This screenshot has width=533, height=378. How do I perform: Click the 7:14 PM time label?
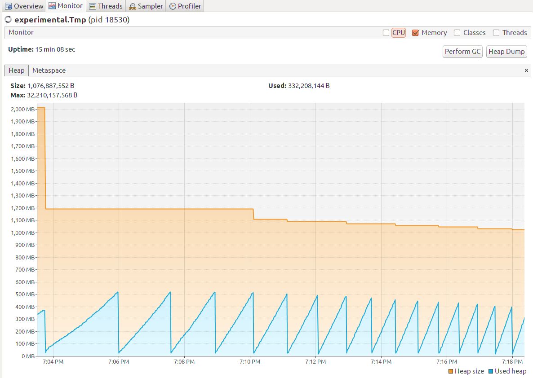pyautogui.click(x=381, y=362)
